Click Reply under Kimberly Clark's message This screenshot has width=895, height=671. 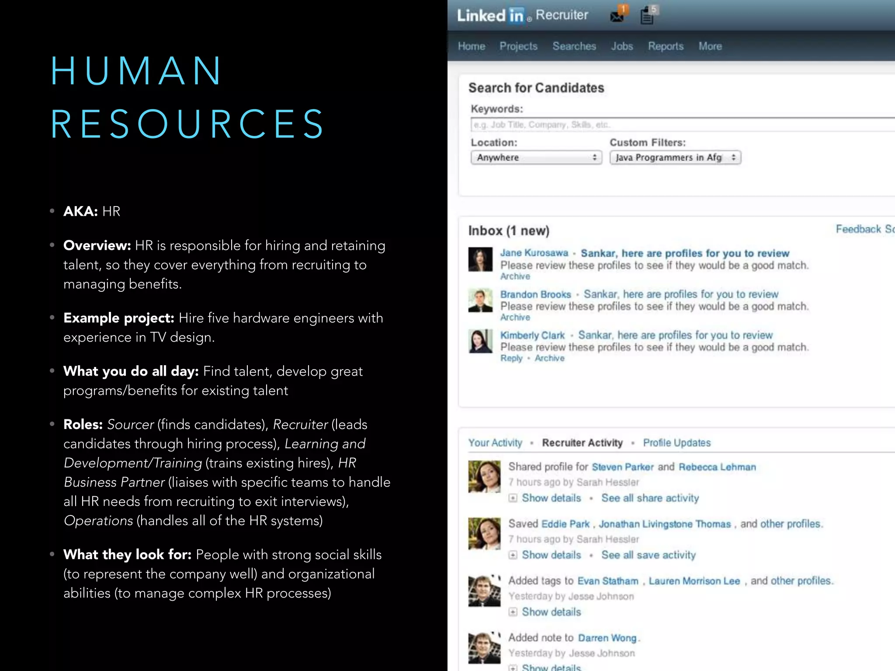click(511, 358)
